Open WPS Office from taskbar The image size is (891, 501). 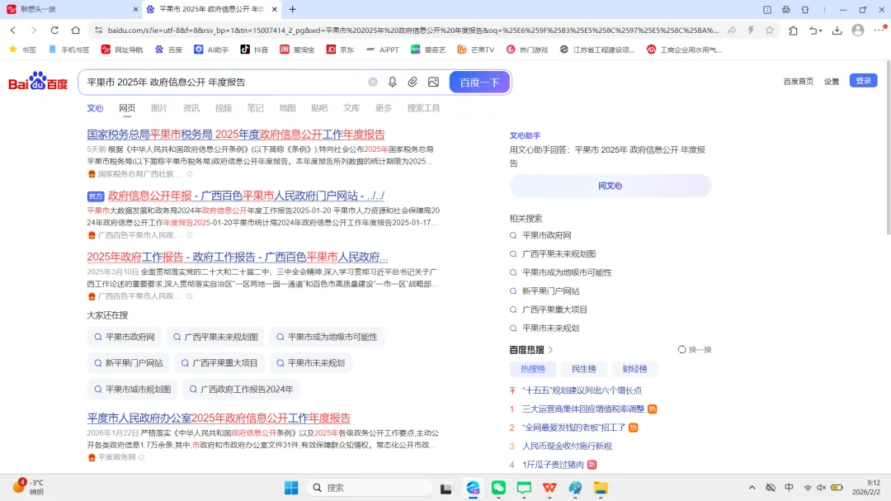549,488
